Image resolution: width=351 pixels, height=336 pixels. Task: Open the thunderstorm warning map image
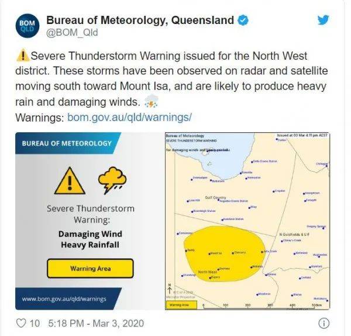247,221
